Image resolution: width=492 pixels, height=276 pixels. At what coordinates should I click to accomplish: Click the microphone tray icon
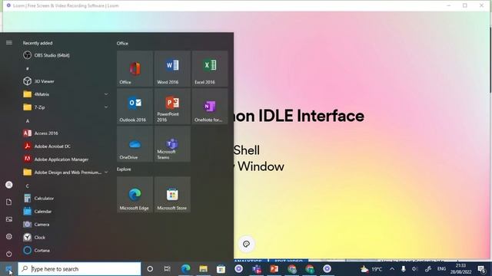point(404,269)
